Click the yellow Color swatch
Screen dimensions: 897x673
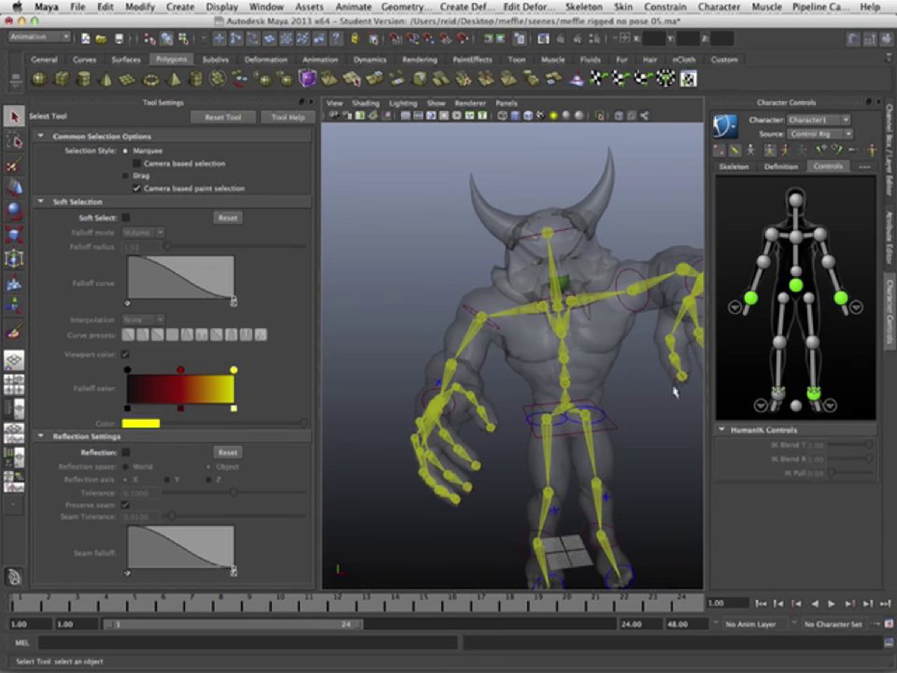tap(141, 424)
